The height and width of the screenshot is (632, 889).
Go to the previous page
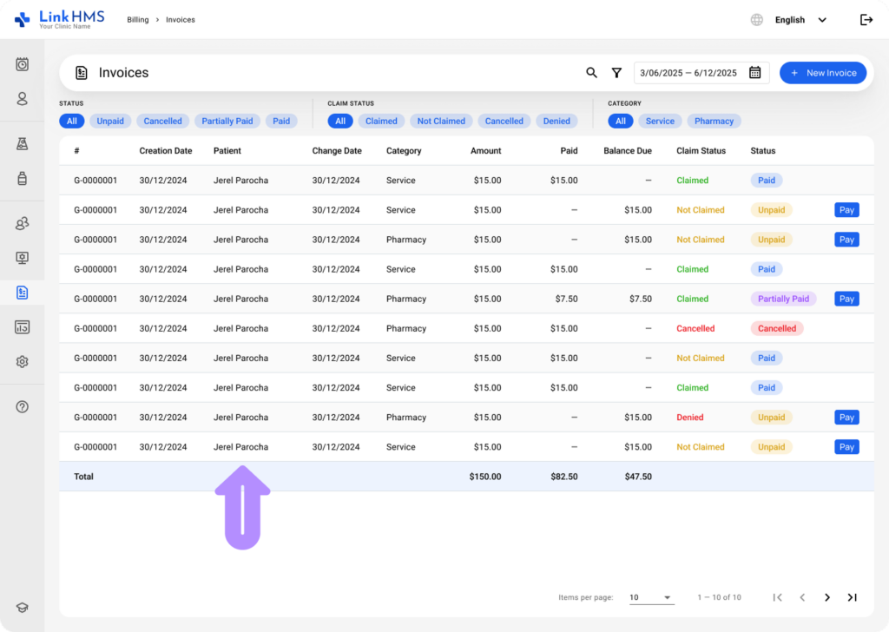click(x=802, y=597)
